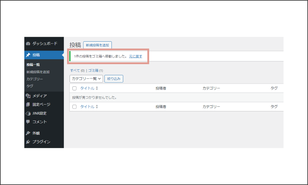Click 投稿者 column label in table footer
Screen dimensions: 308x185
pyautogui.click(x=161, y=107)
